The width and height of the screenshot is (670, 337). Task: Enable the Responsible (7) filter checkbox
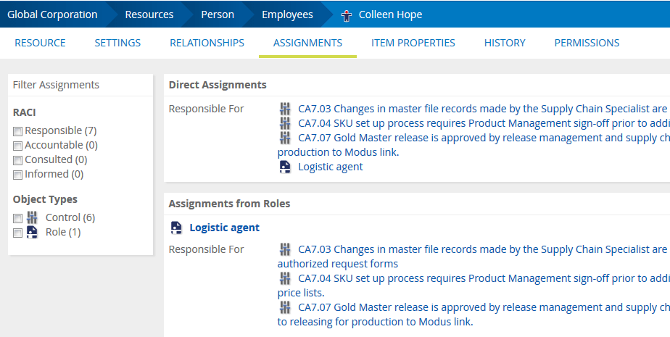tap(17, 131)
